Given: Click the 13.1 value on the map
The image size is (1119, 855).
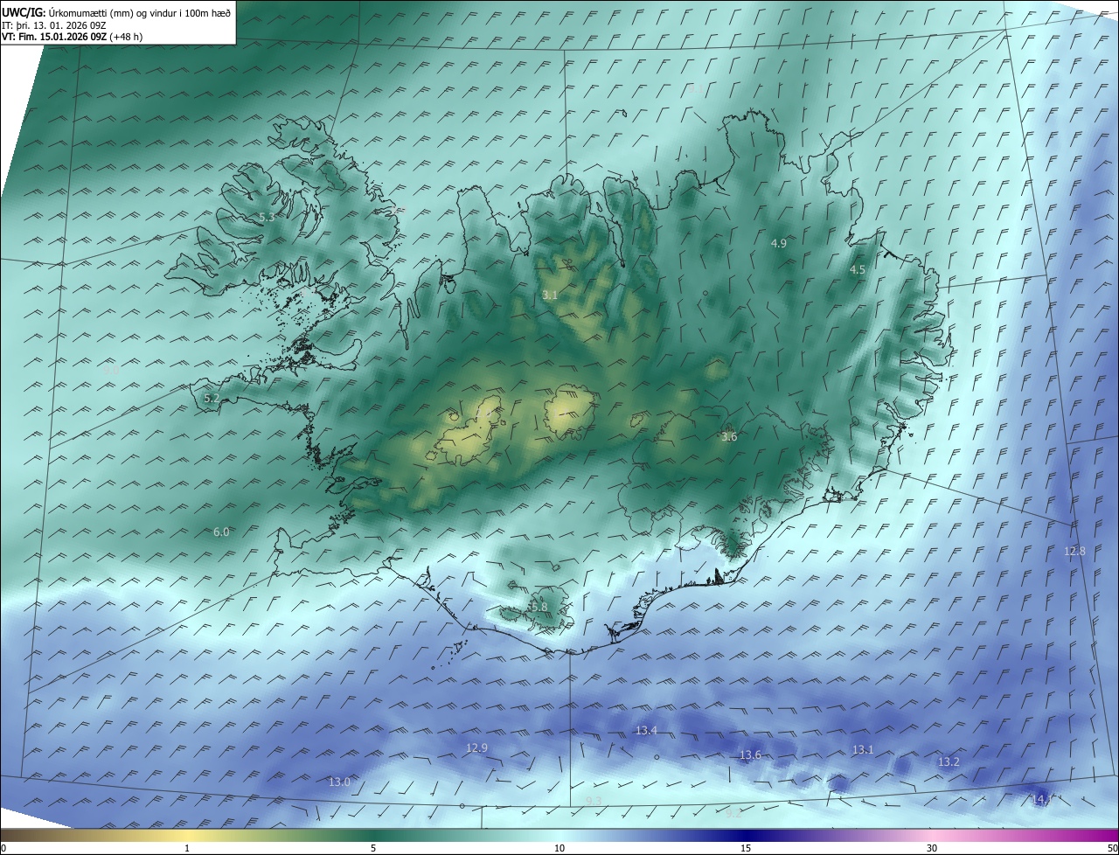Looking at the screenshot, I should pos(863,749).
